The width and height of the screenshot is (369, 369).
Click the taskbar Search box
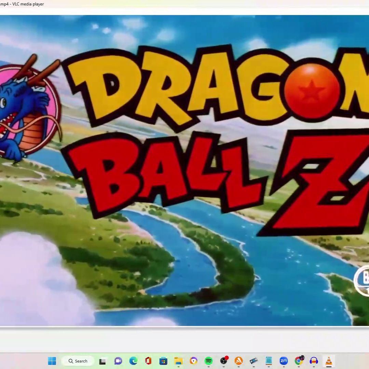[78, 361]
